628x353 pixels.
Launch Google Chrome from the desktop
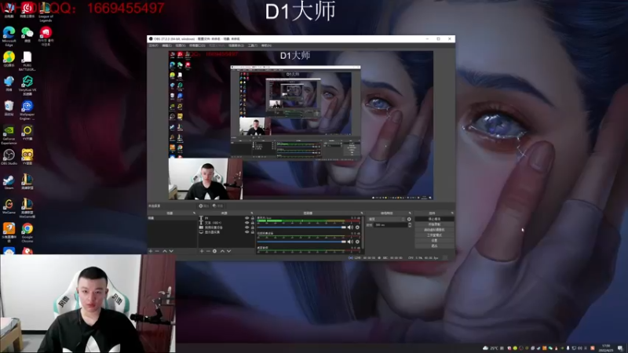pyautogui.click(x=27, y=232)
